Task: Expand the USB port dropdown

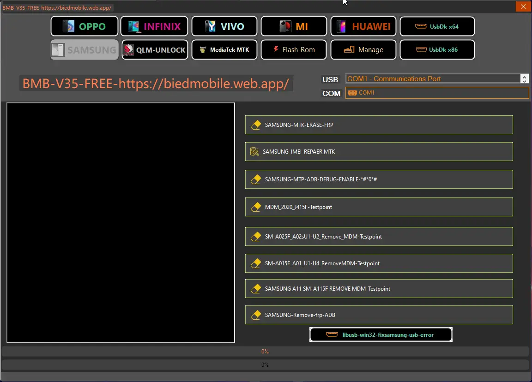Action: (x=524, y=79)
